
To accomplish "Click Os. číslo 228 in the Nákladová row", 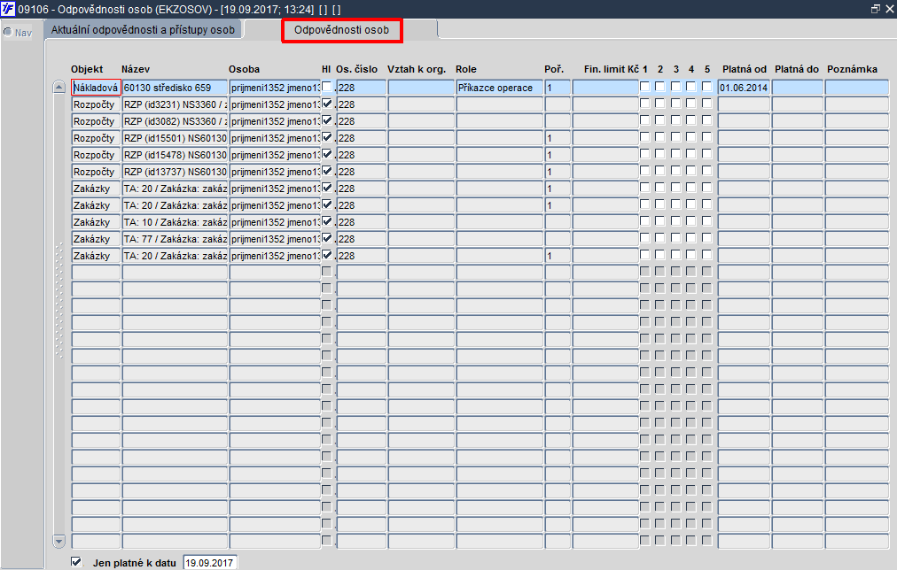I will click(x=362, y=88).
